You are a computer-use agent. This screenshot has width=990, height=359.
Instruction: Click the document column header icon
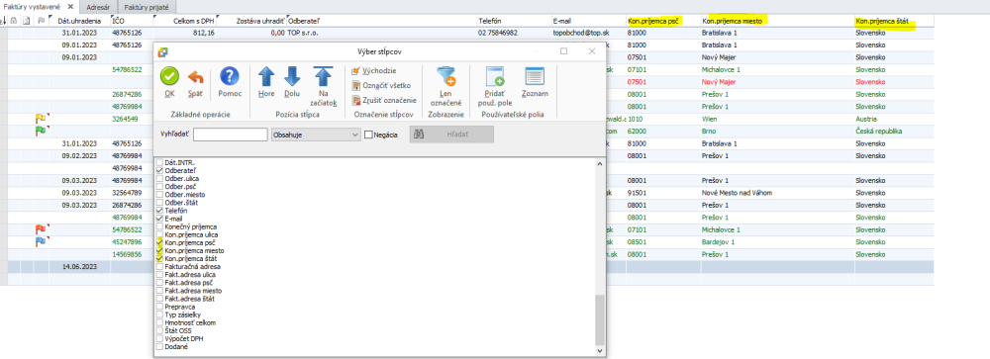26,21
